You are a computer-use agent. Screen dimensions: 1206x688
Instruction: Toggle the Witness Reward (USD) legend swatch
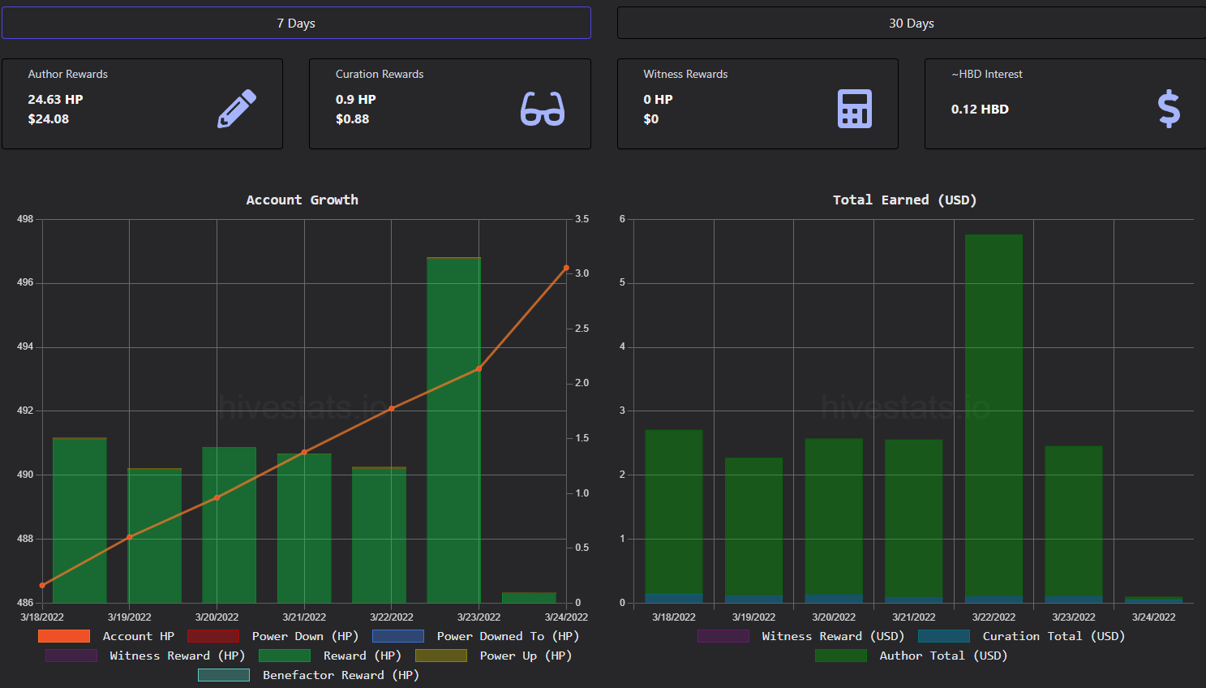723,636
